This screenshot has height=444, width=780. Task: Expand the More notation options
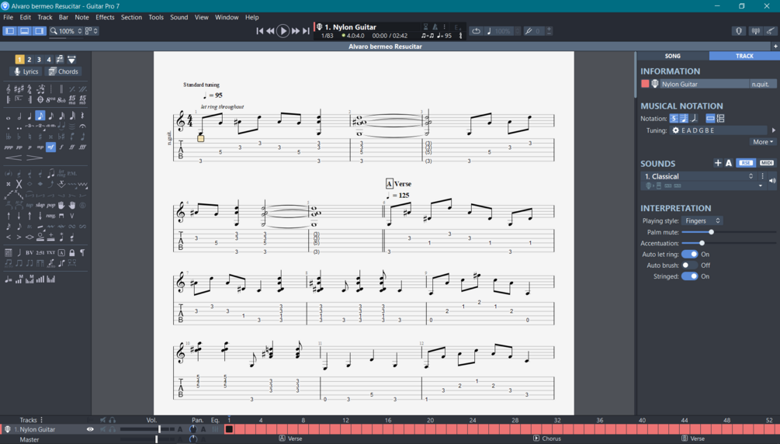click(763, 142)
